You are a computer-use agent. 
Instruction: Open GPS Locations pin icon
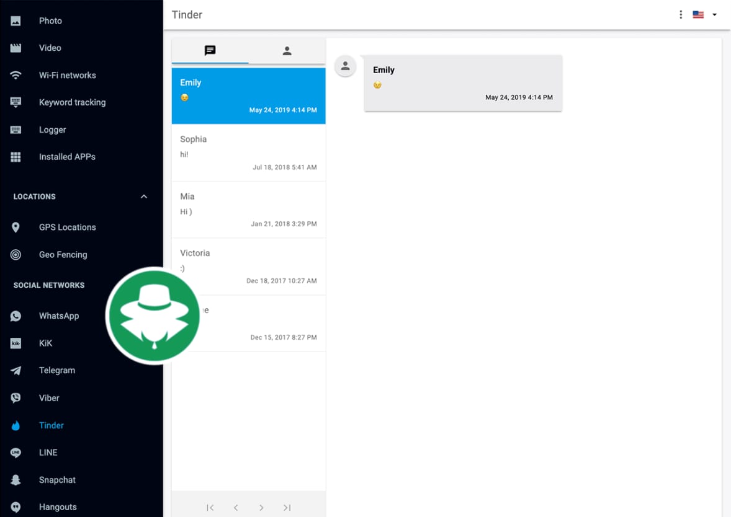click(x=16, y=228)
